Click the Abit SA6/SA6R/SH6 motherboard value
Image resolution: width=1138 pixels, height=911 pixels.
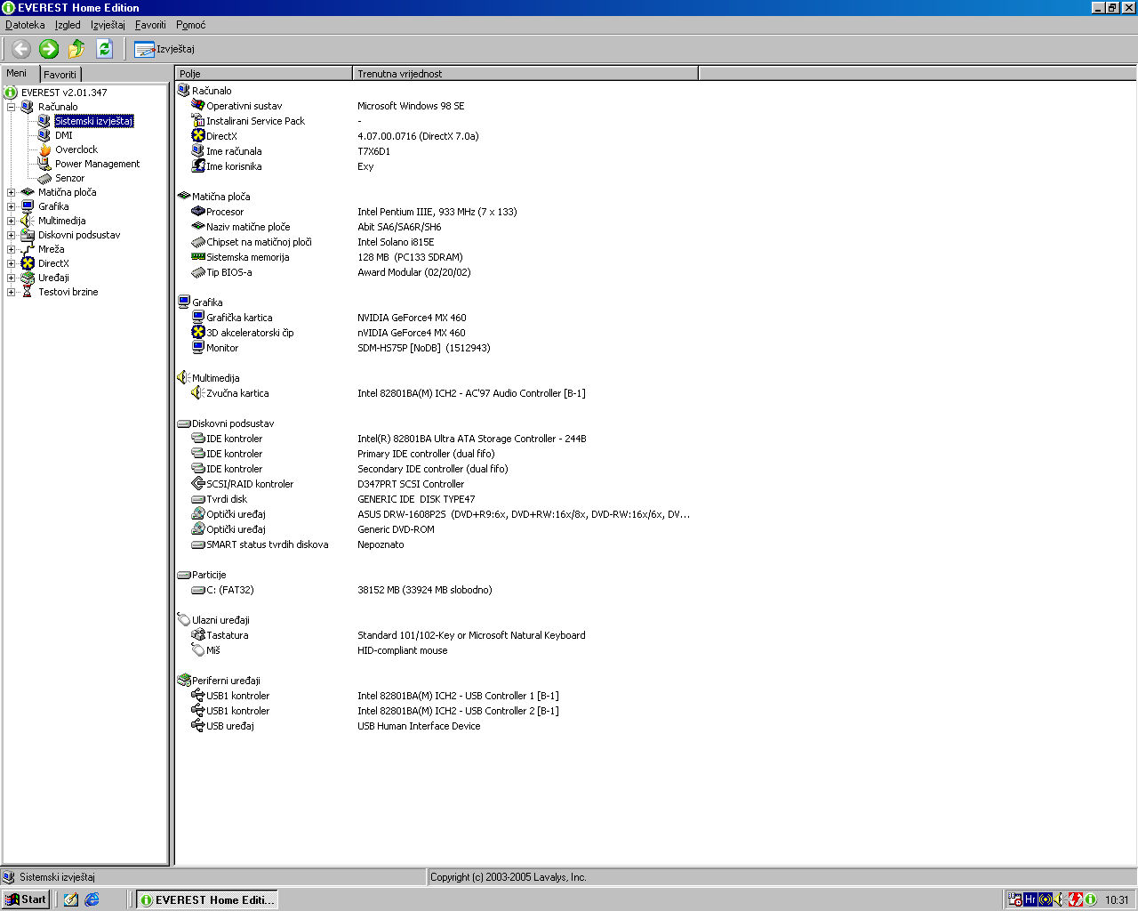pyautogui.click(x=399, y=227)
